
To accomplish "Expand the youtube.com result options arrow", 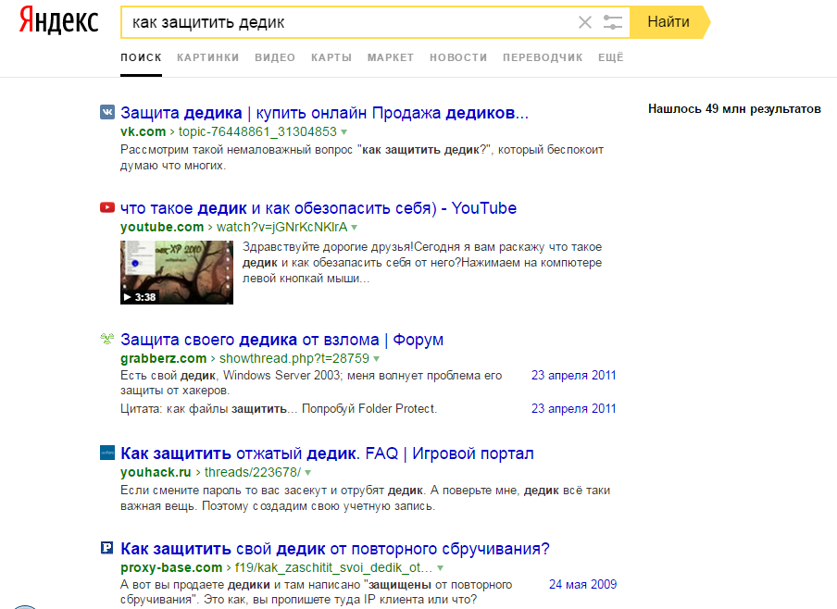I will [355, 228].
